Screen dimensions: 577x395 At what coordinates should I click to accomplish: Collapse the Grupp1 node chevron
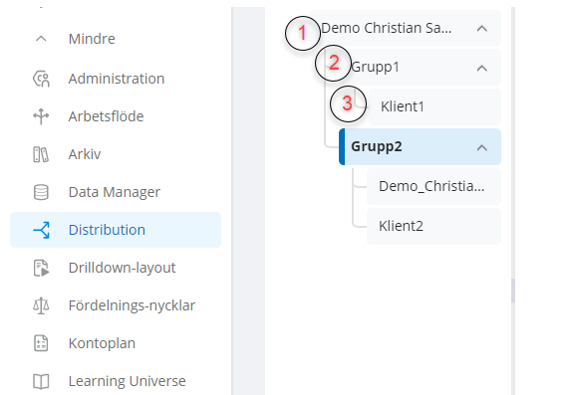coord(482,68)
